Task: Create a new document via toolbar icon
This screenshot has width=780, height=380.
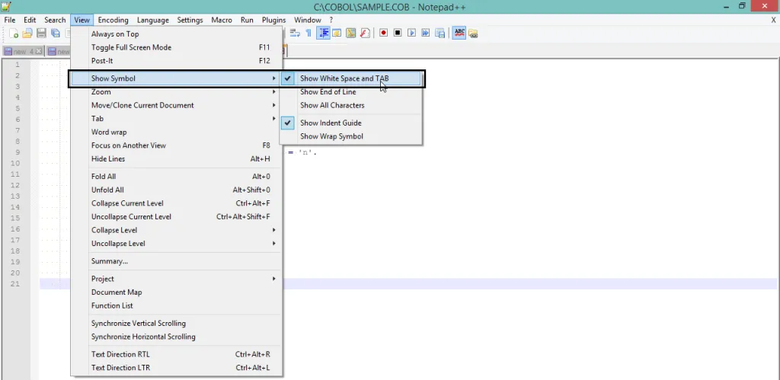Action: [x=14, y=34]
